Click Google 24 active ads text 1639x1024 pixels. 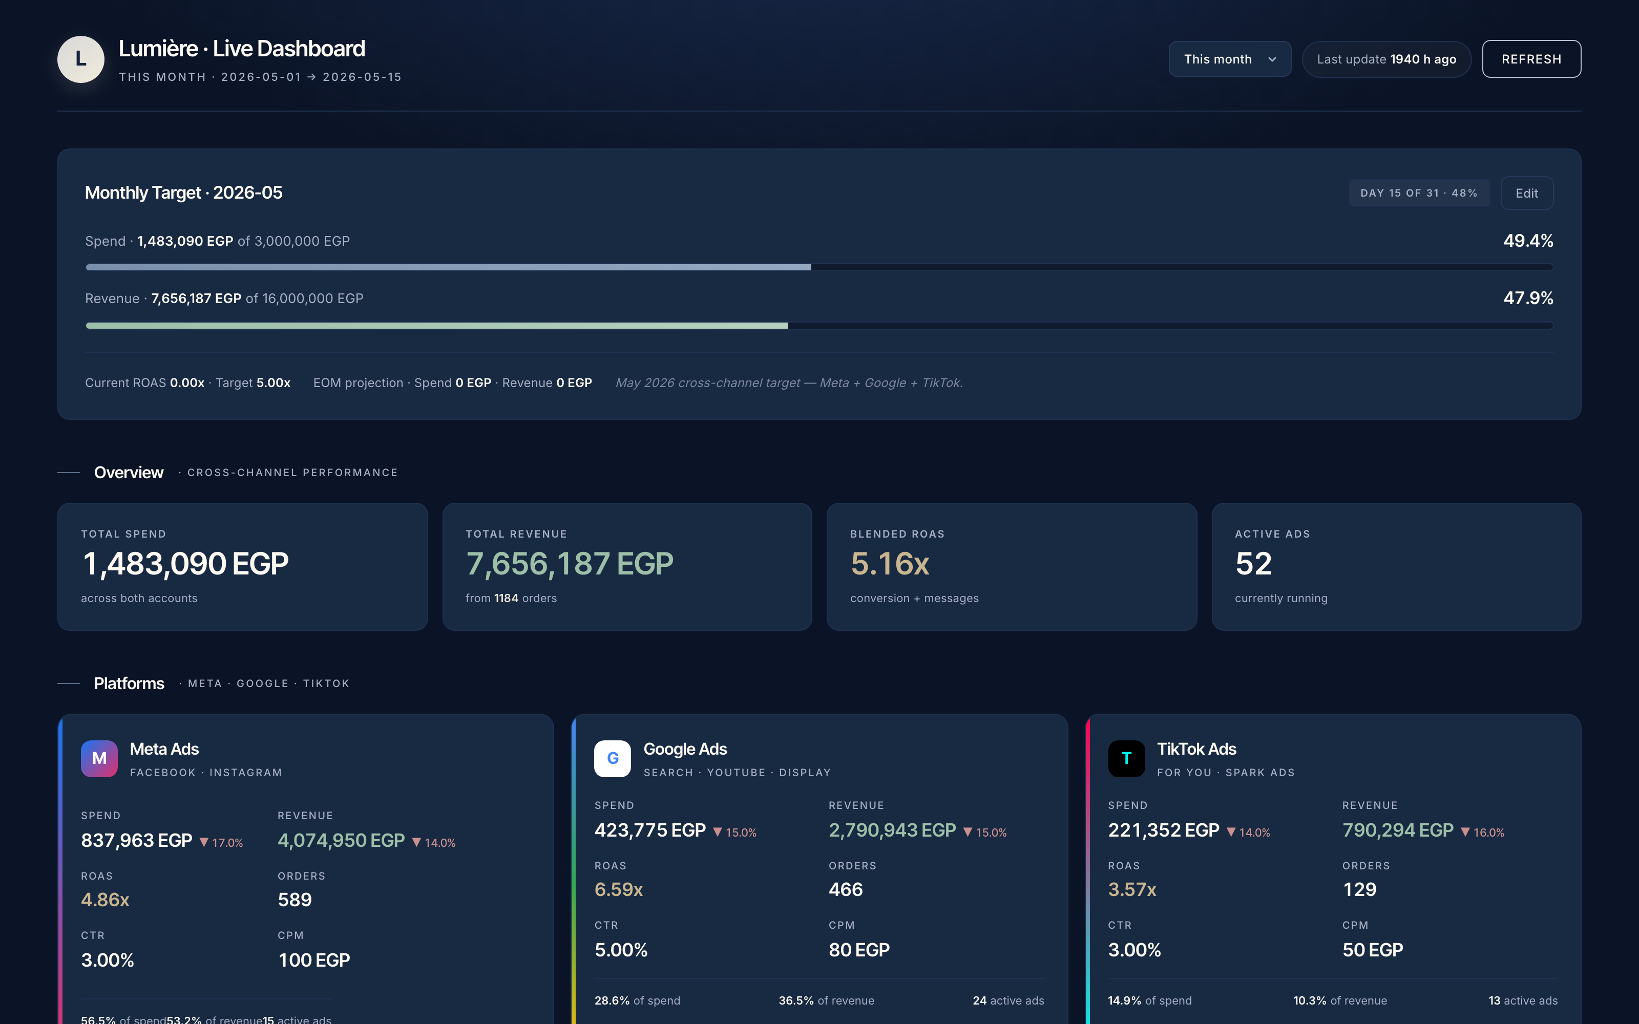click(1008, 1000)
